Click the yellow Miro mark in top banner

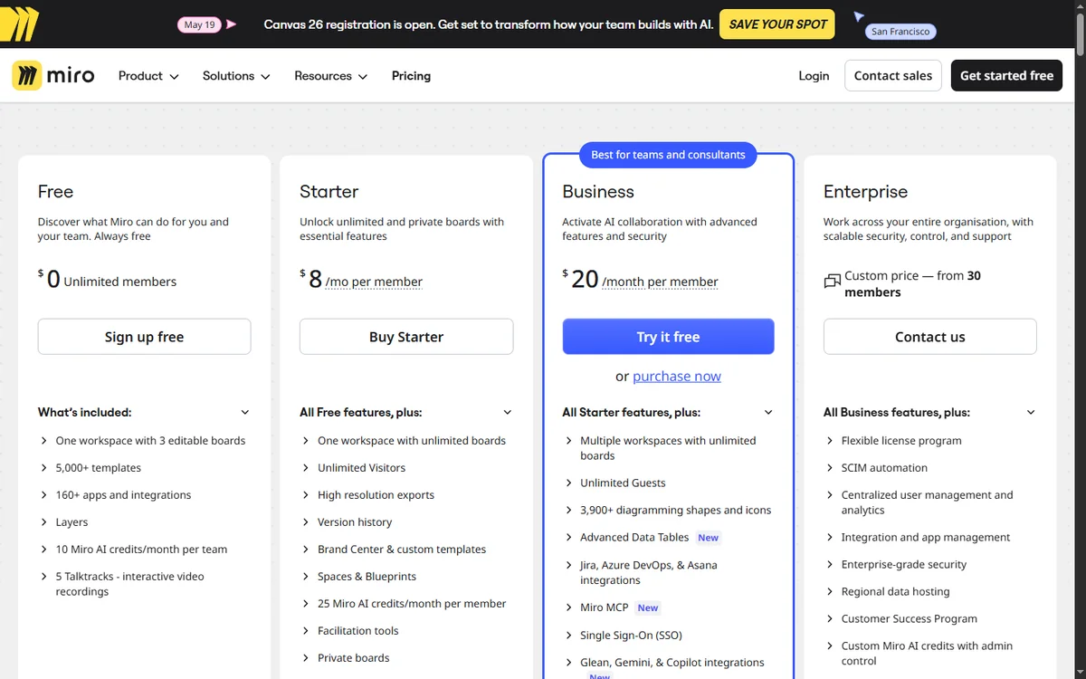[x=19, y=24]
